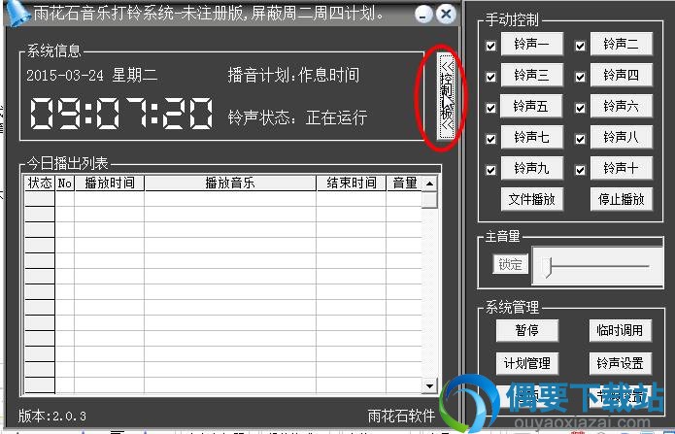Click the 播放音乐 column header

[x=230, y=184]
